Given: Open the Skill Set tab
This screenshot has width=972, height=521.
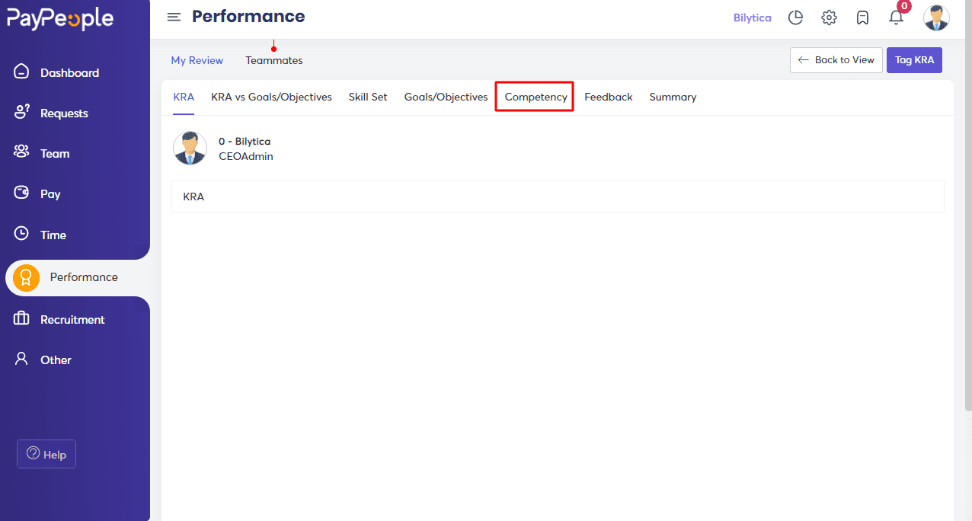Looking at the screenshot, I should tap(368, 97).
